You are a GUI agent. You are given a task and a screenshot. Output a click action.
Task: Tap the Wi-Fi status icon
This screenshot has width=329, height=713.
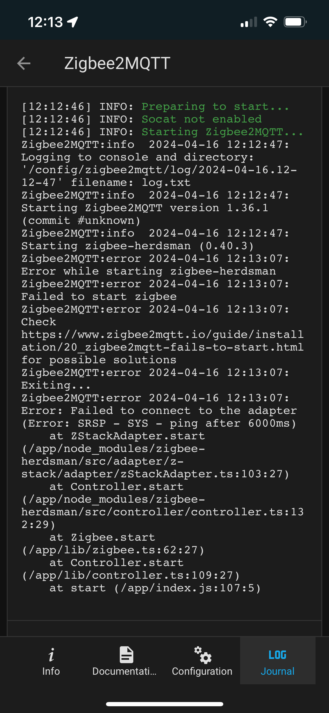(x=270, y=22)
